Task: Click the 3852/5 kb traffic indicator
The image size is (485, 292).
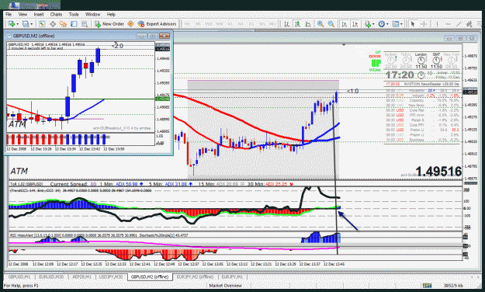Action: [x=453, y=286]
